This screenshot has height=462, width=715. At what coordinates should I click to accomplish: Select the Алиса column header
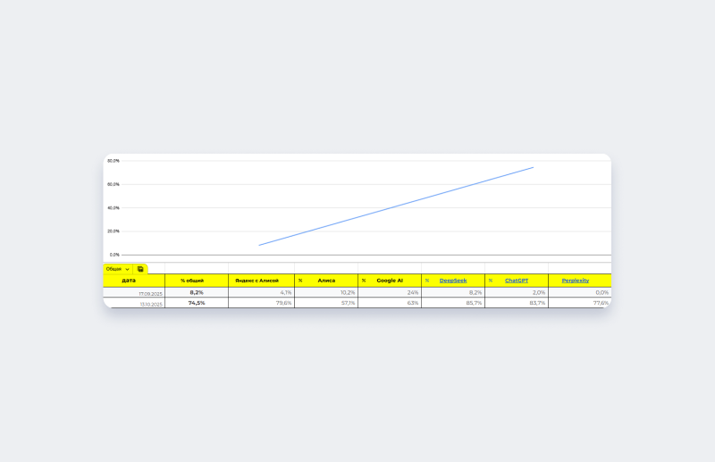326,281
